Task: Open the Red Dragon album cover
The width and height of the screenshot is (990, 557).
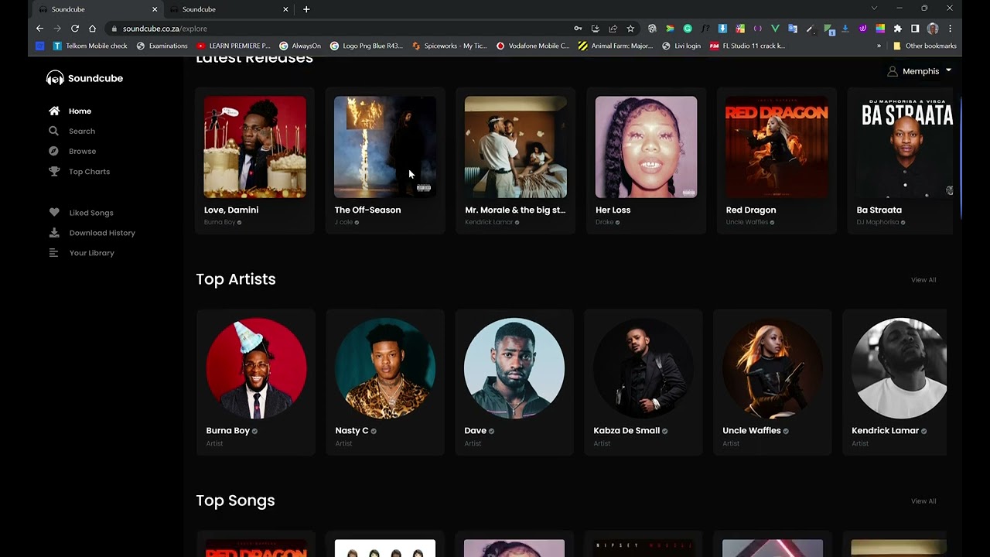Action: [x=777, y=147]
